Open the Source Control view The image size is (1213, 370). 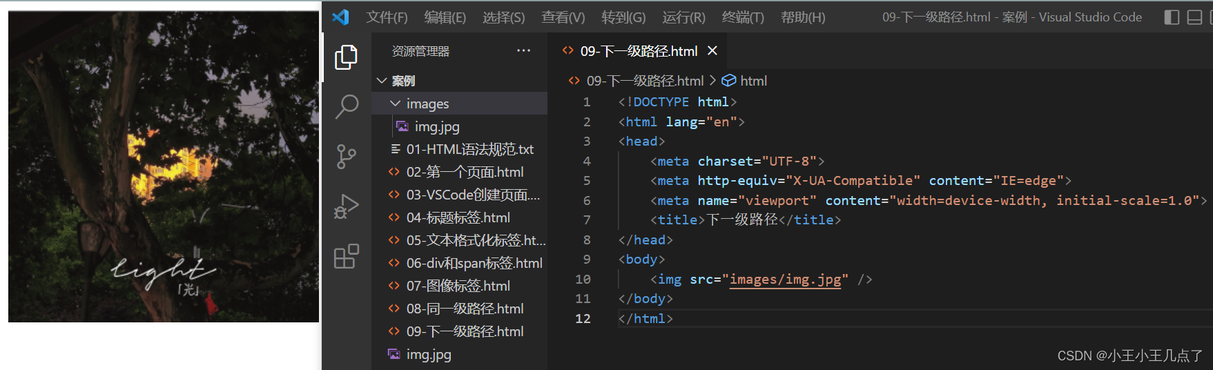(347, 157)
